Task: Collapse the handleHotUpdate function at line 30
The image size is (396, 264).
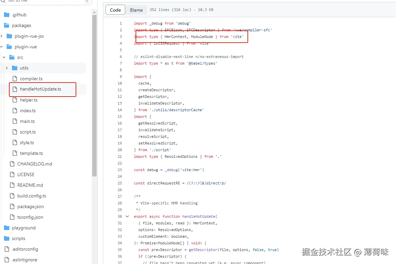Action: (x=127, y=216)
